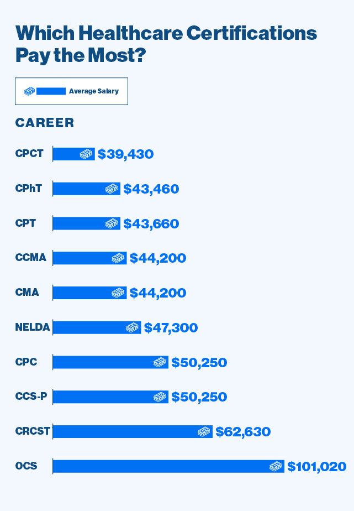Image resolution: width=354 pixels, height=511 pixels.
Task: Click the money icon on CRCST bar
Action: [x=204, y=432]
